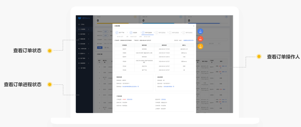Click the 用户管理 person icon

click(x=79, y=68)
